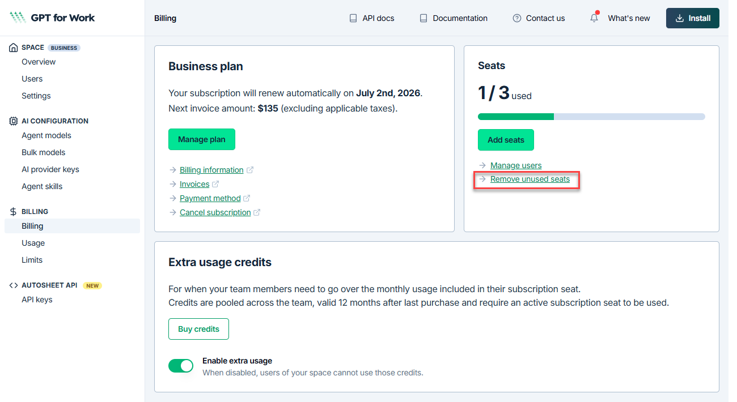This screenshot has width=737, height=402.
Task: Click external link icon beside Billing information
Action: click(250, 170)
